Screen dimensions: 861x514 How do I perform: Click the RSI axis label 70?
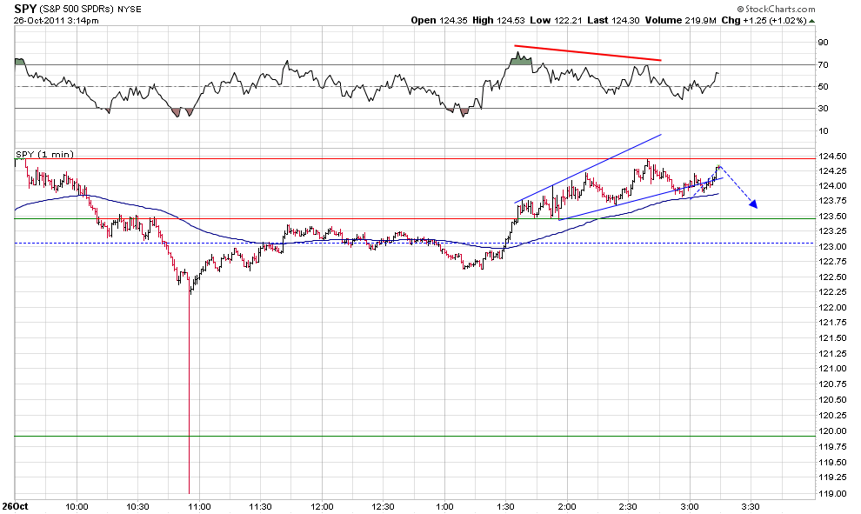[823, 65]
